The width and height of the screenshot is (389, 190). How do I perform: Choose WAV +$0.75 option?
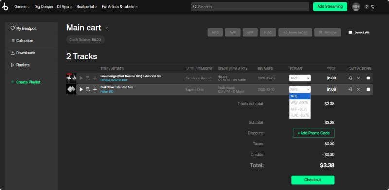300,103
